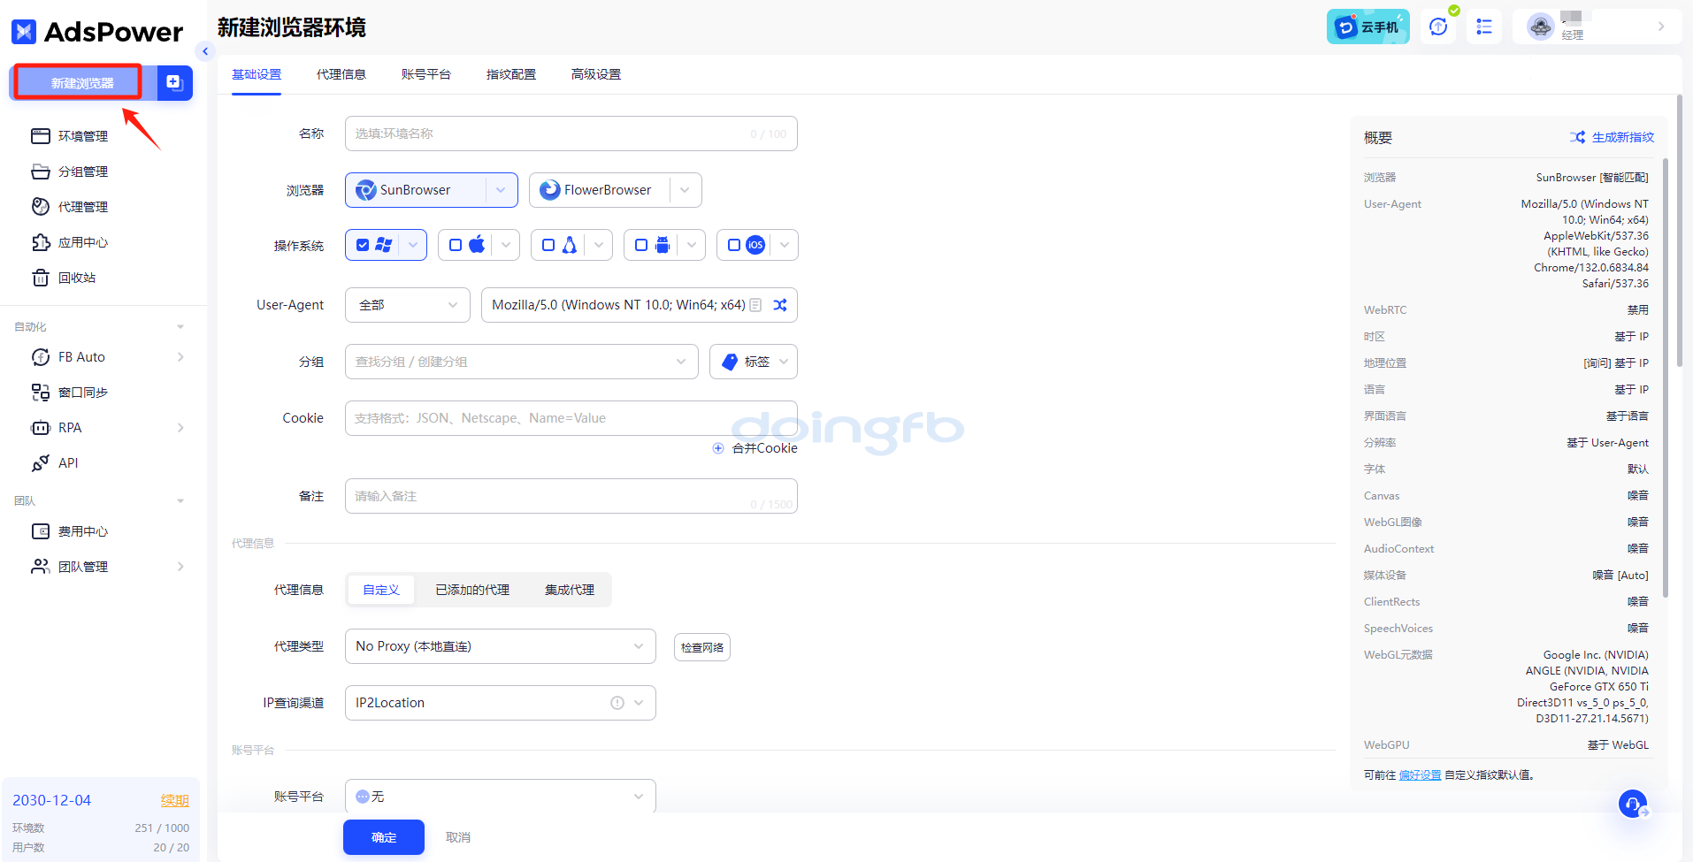Expand SunBrowser version dropdown arrow

[501, 190]
